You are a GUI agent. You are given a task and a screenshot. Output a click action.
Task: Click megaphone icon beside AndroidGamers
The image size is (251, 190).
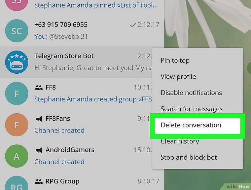coord(39,150)
